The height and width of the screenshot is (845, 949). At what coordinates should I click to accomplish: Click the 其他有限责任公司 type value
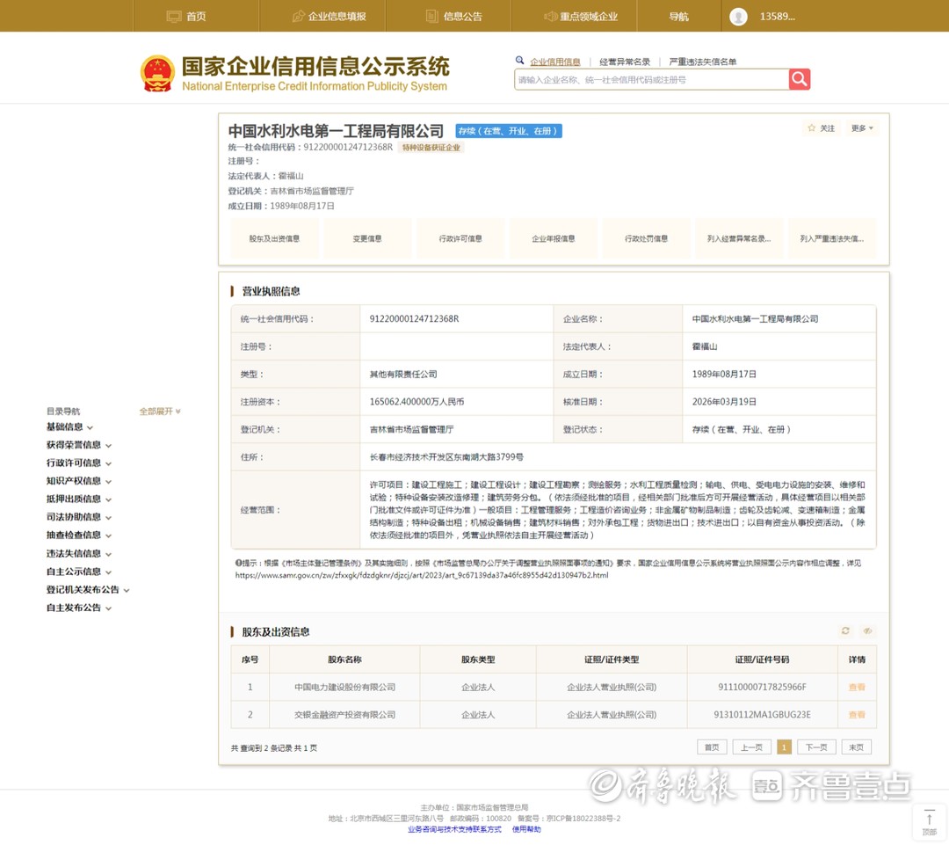click(403, 375)
